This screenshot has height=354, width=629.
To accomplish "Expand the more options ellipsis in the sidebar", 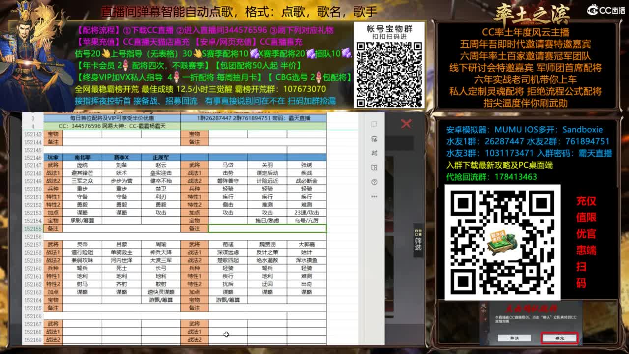I will click(374, 197).
